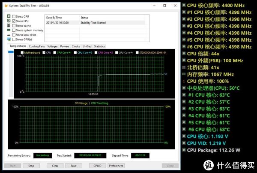
Task: Click the Remaining Battery status field
Action: point(42,155)
